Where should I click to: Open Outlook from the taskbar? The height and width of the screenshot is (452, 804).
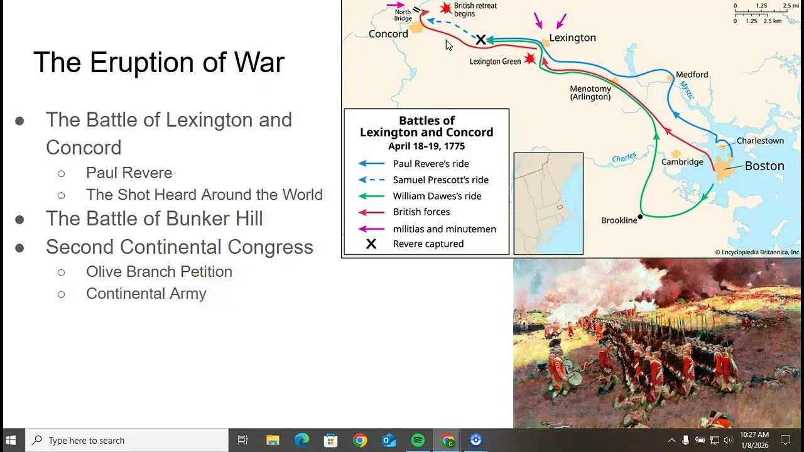coord(389,440)
